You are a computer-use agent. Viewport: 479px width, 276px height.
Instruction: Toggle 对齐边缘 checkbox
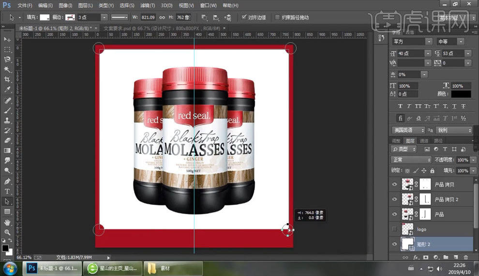244,17
